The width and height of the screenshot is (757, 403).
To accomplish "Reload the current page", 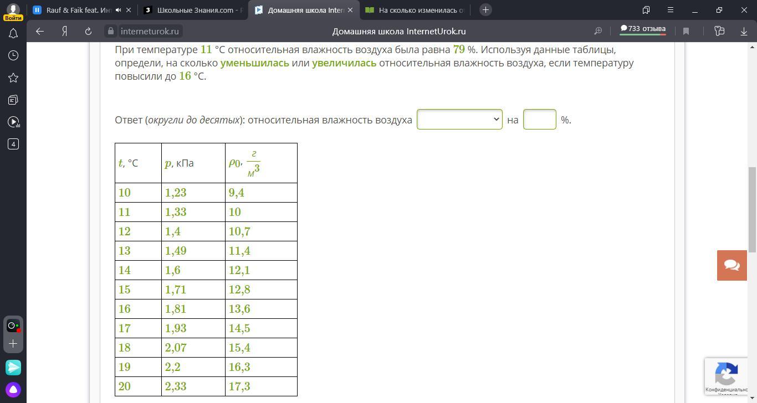I will (88, 32).
